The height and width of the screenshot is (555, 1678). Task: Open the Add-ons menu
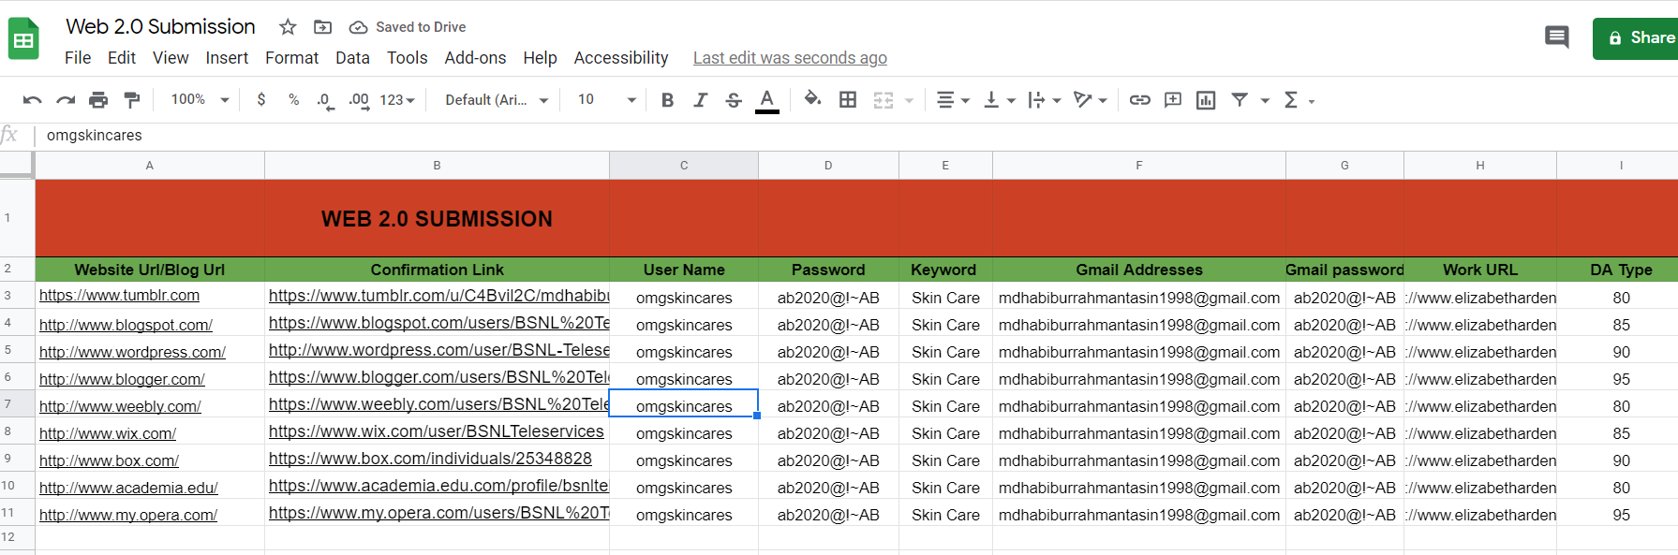pos(475,58)
